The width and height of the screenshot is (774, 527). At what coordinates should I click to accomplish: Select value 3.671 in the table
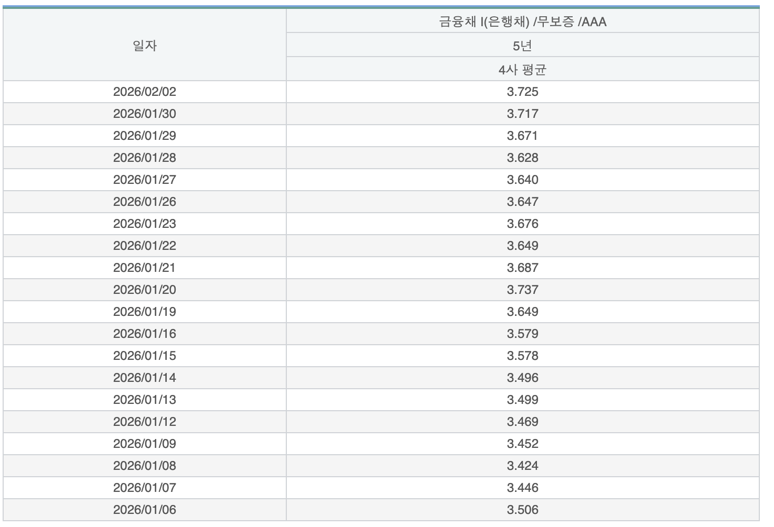523,136
